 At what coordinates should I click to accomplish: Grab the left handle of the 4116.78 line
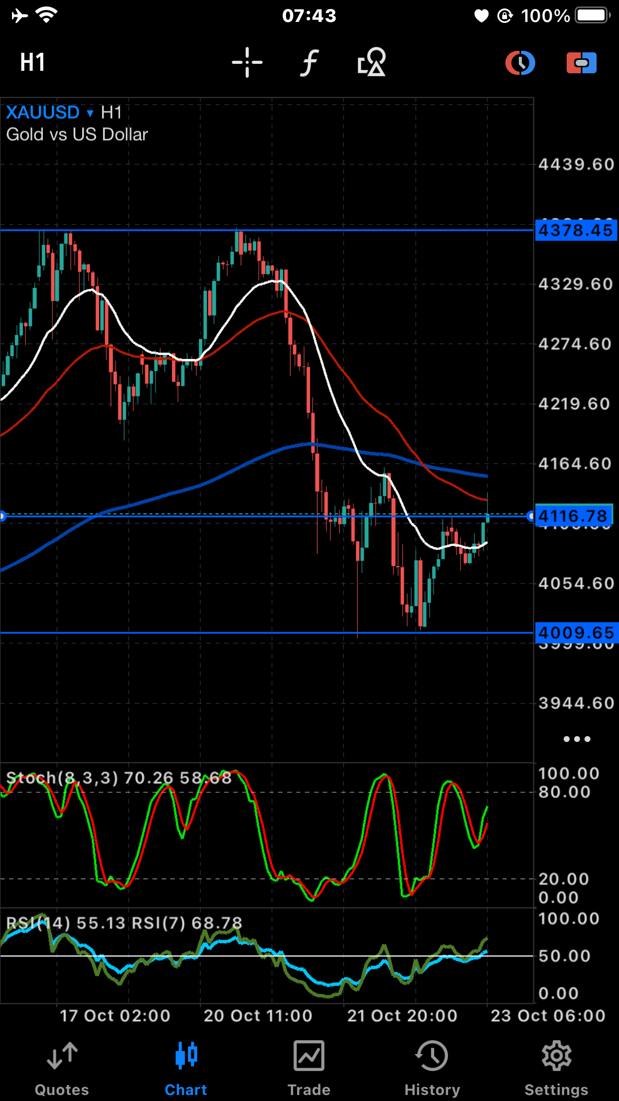[x=2, y=516]
